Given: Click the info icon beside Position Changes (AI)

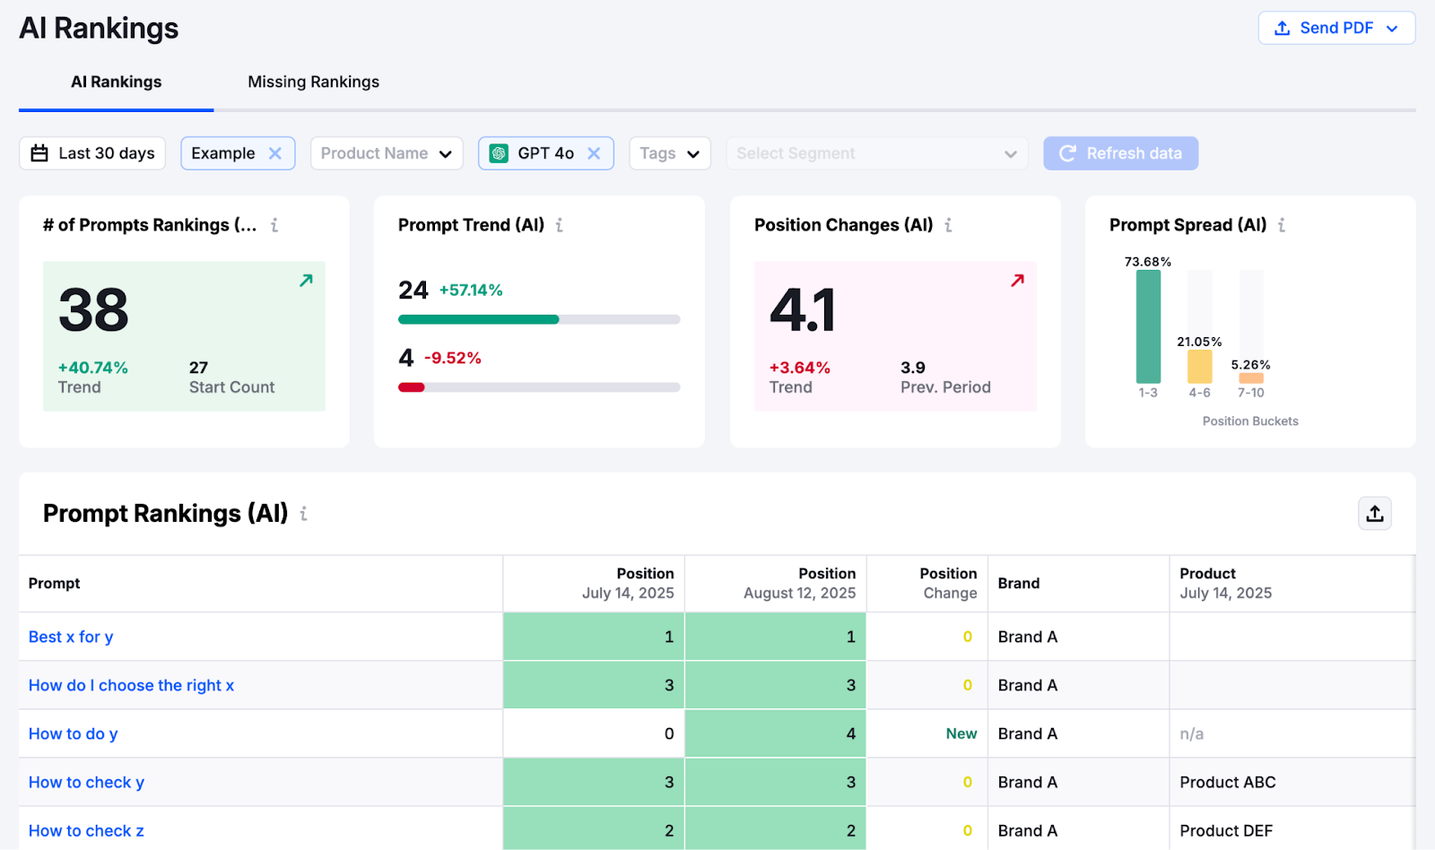Looking at the screenshot, I should tap(949, 226).
